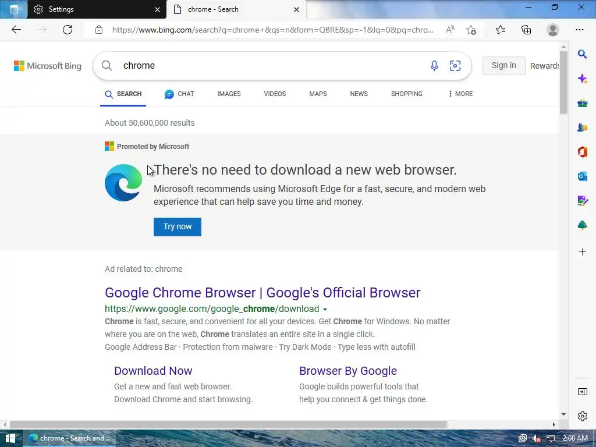
Task: Close the Settings tab
Action: 157,9
